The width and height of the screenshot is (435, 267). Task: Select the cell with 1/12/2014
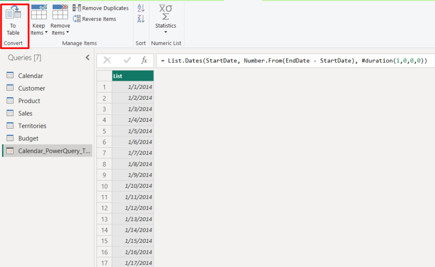(x=133, y=208)
